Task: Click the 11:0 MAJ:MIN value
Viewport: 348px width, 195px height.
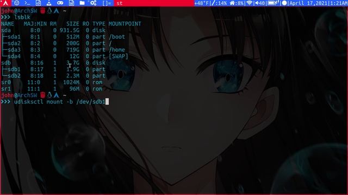Action: click(34, 82)
